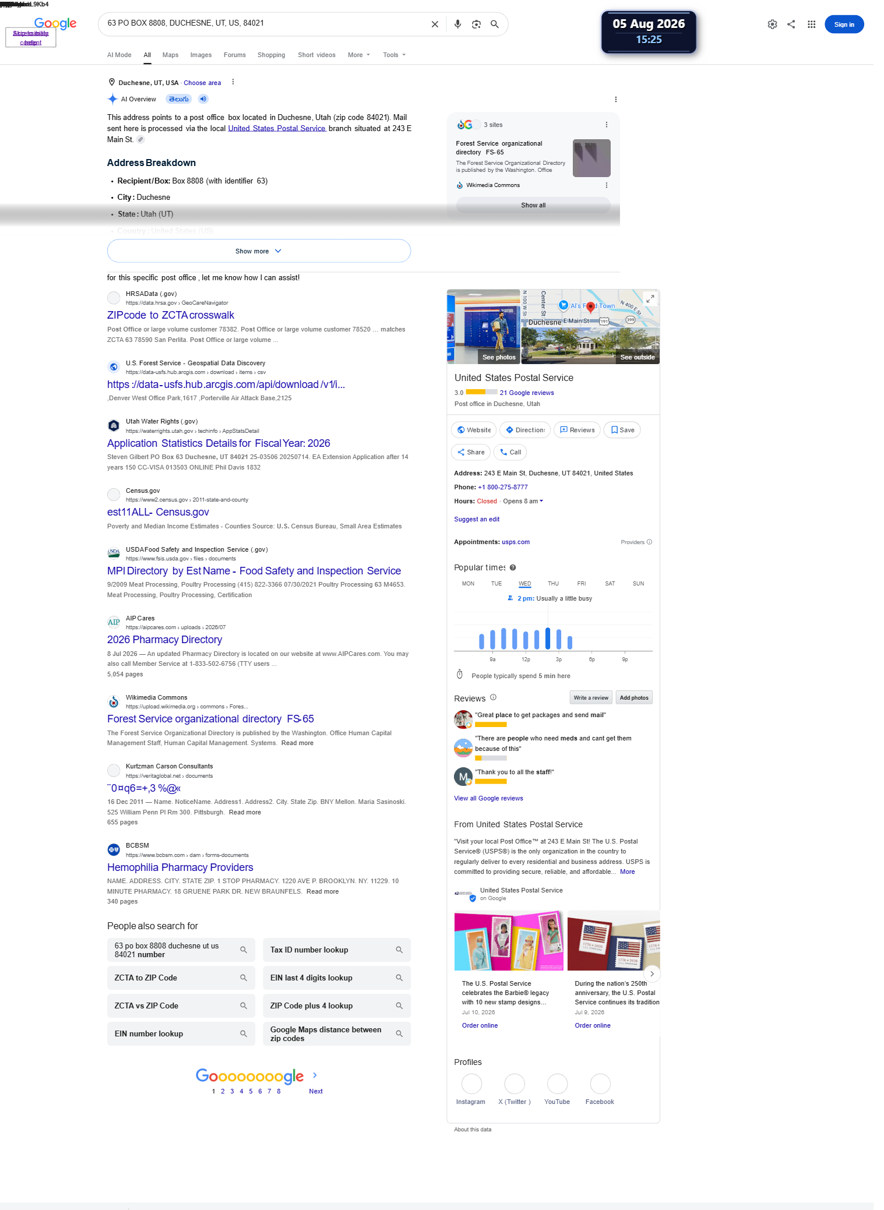Open the Tools dropdown

click(394, 55)
